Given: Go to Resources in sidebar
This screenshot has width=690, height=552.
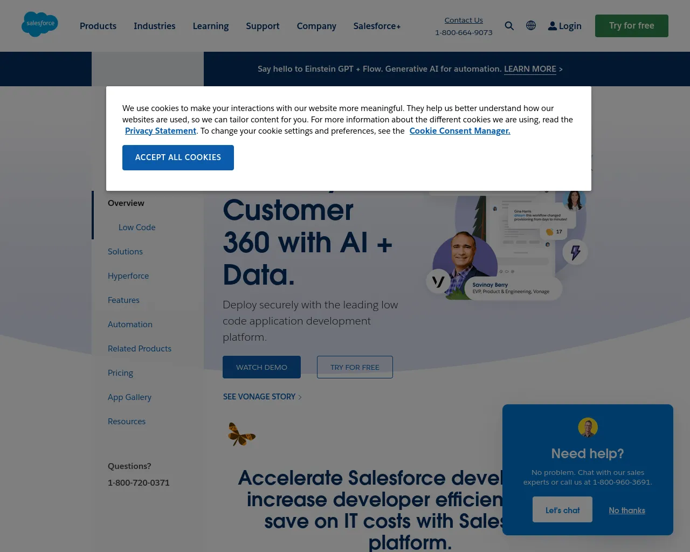Looking at the screenshot, I should pyautogui.click(x=127, y=422).
